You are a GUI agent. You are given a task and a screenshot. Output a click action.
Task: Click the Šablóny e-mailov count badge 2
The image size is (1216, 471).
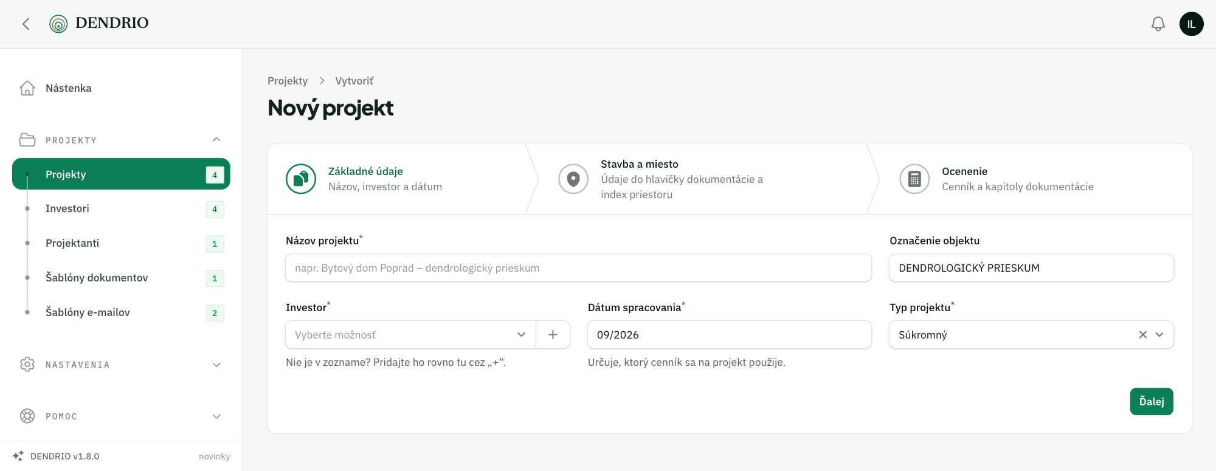[x=215, y=313]
